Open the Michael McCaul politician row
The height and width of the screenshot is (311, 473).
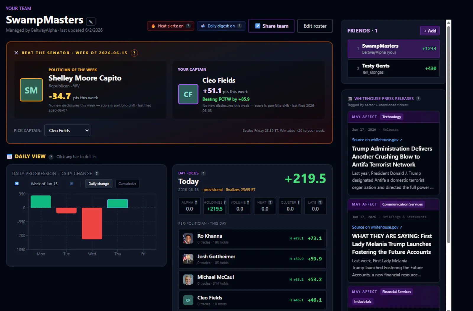(x=252, y=280)
